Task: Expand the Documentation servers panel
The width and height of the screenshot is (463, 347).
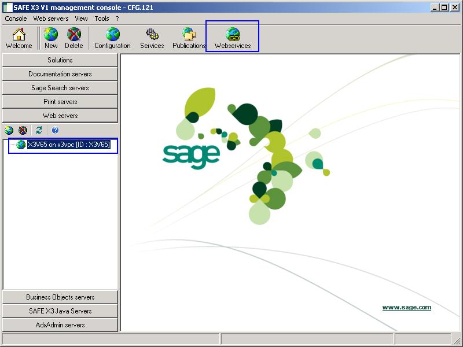Action: click(60, 74)
